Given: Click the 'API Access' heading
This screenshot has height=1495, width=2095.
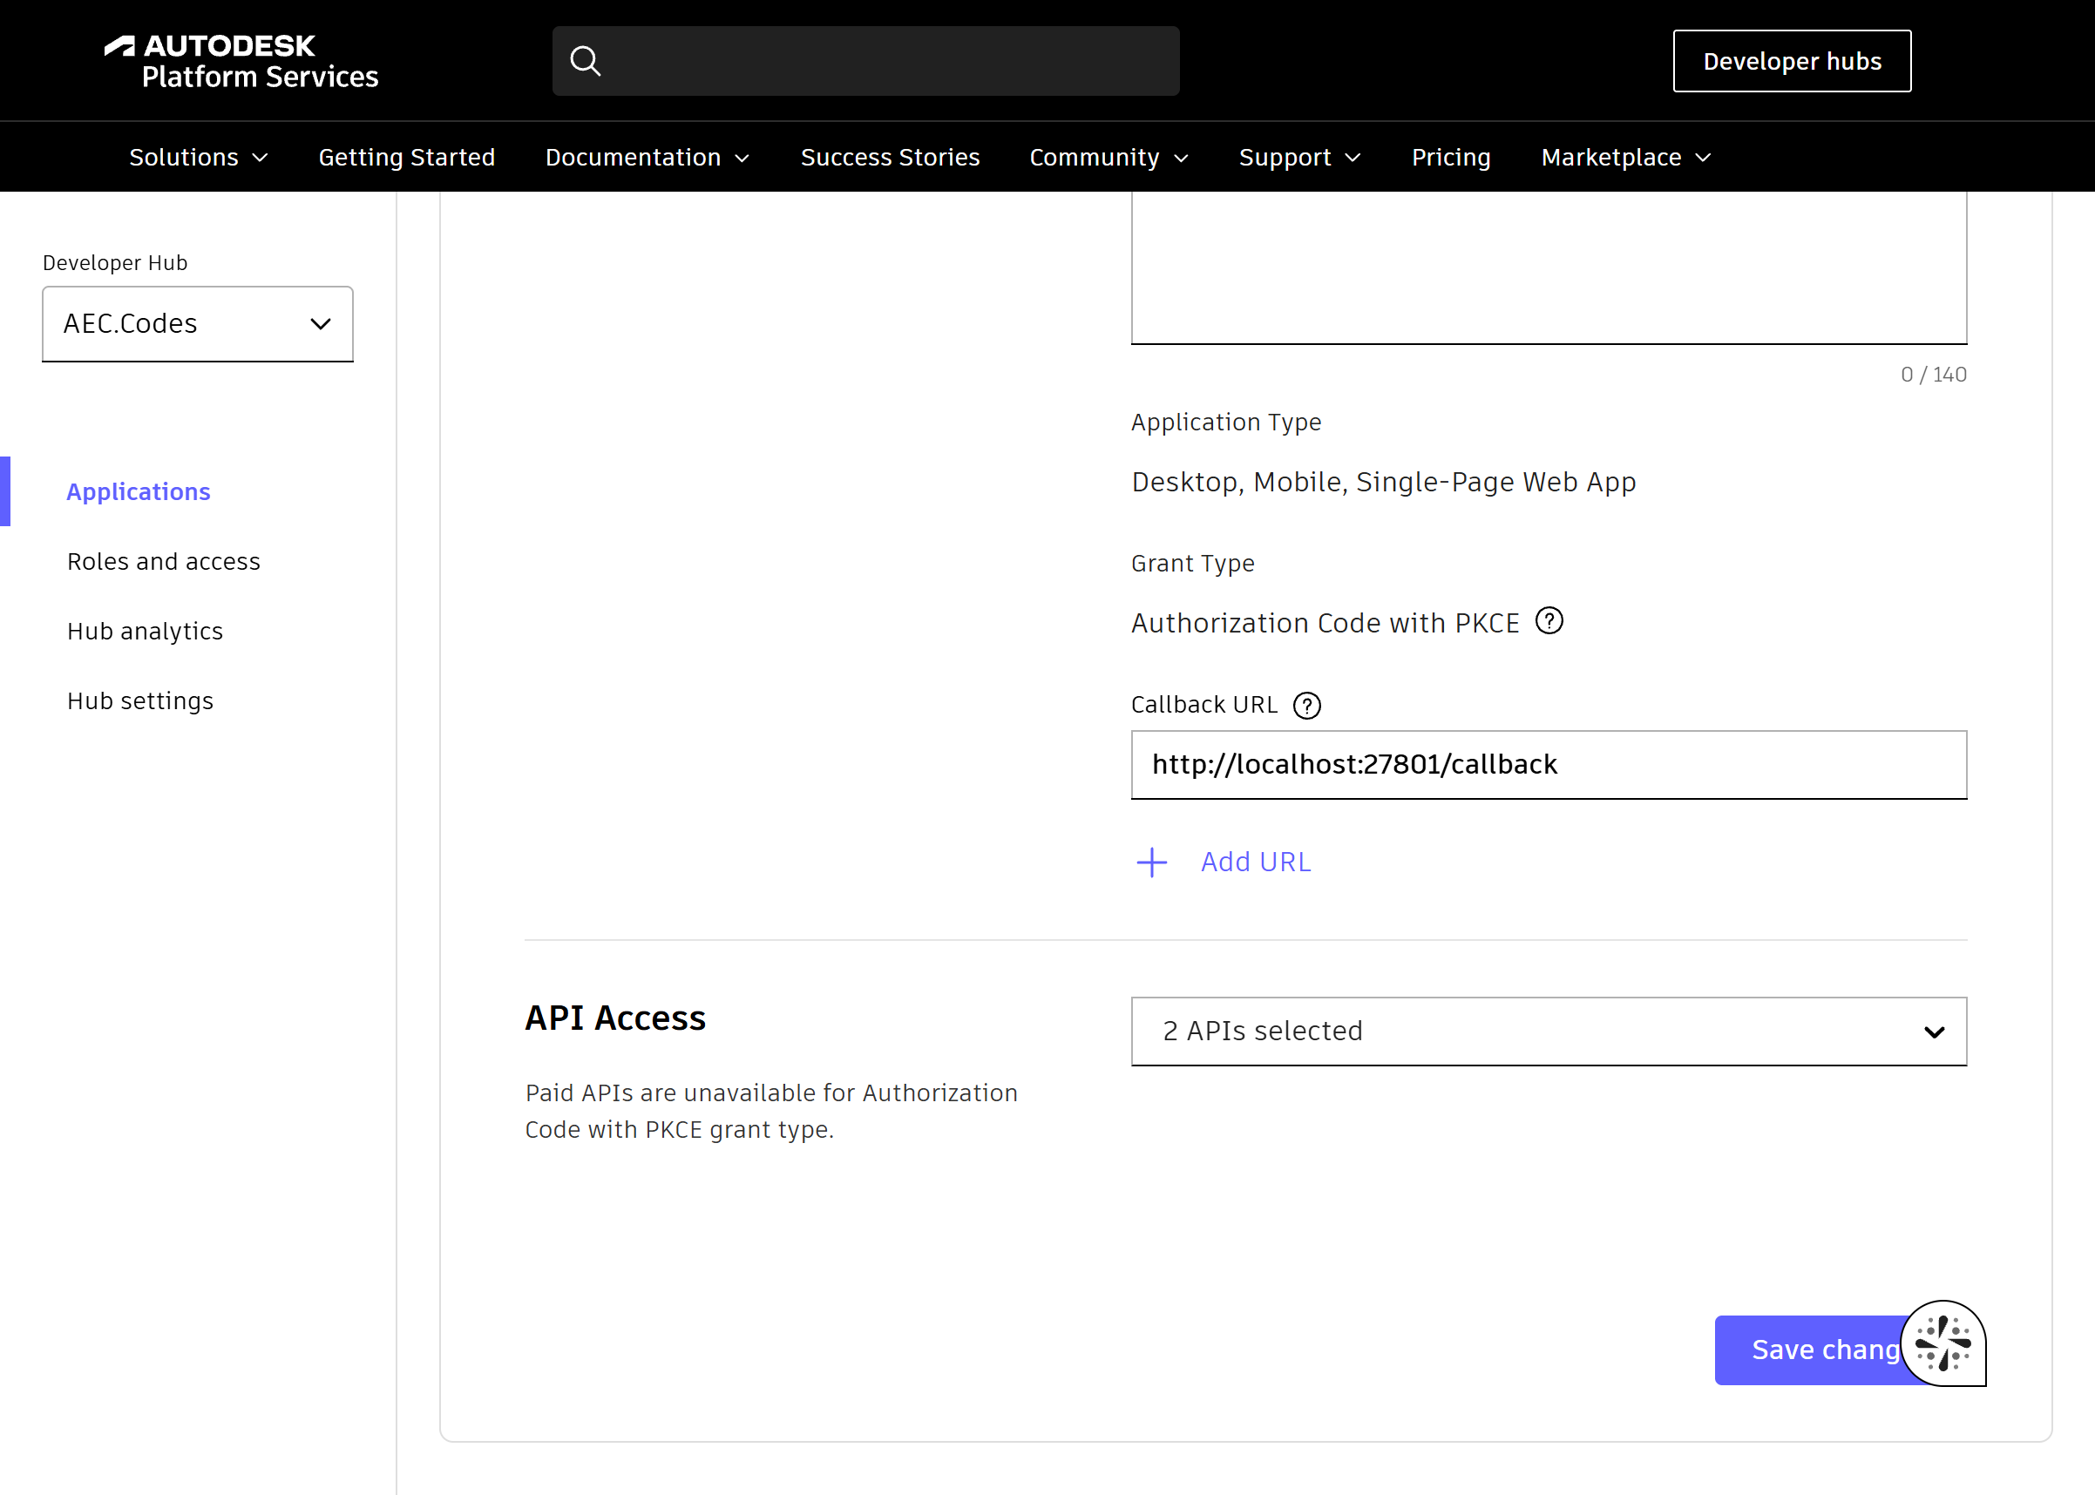Looking at the screenshot, I should (x=615, y=1018).
